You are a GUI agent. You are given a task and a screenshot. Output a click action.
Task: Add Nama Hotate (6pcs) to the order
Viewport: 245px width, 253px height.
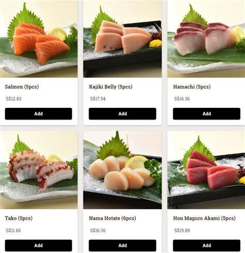tap(122, 245)
